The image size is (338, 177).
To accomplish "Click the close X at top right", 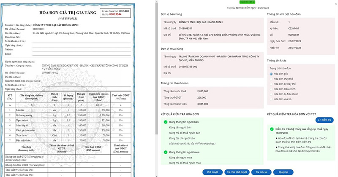I will (336, 4).
